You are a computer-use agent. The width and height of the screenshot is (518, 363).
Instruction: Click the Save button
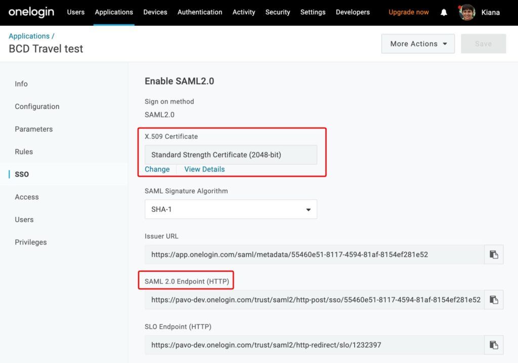[x=483, y=44]
